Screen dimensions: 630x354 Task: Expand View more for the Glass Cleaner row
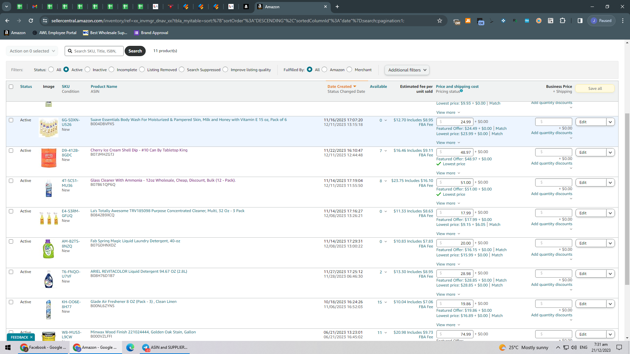click(448, 203)
